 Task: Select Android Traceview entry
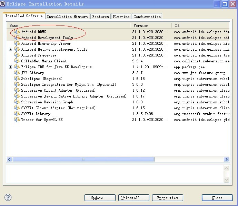(118, 55)
